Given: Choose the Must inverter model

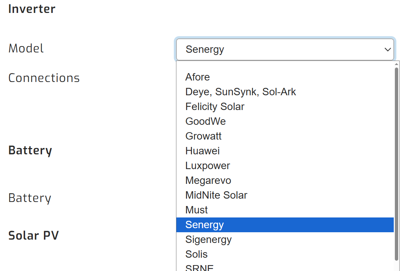Looking at the screenshot, I should pos(196,210).
